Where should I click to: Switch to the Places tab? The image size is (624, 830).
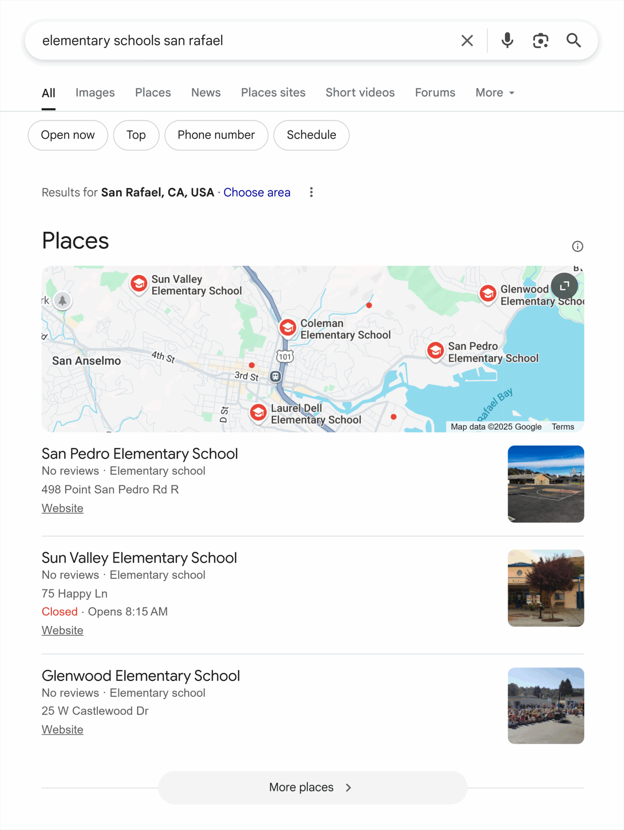click(x=153, y=93)
